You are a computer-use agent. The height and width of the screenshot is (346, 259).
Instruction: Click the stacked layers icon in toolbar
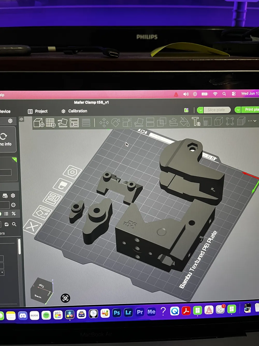pos(241,121)
